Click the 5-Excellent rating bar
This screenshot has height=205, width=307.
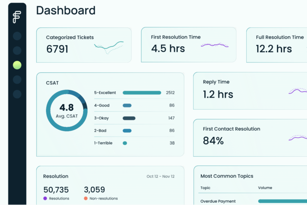pos(142,93)
